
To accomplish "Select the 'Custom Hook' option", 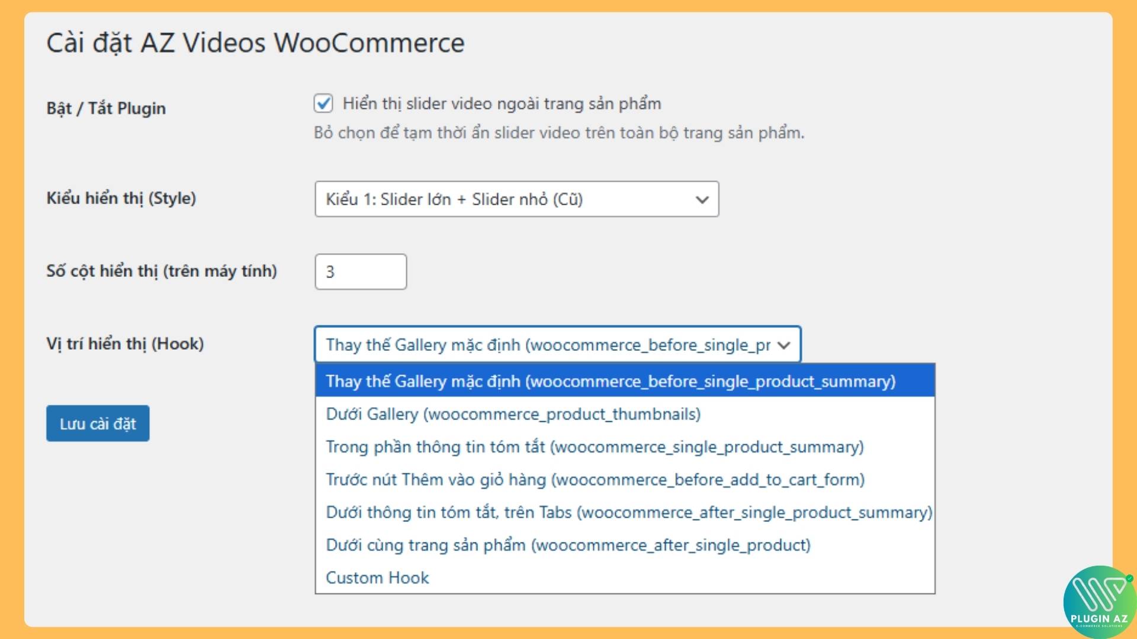I will click(377, 578).
